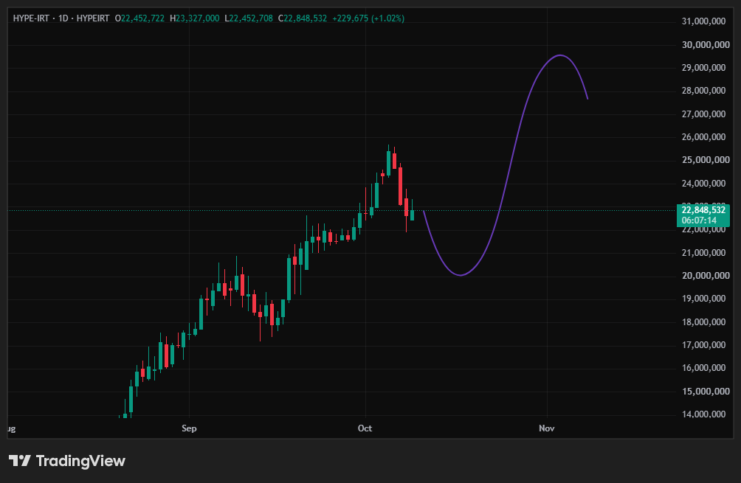Click the high value 23,327,000
Screen dimensions: 741x483
pyautogui.click(x=198, y=18)
